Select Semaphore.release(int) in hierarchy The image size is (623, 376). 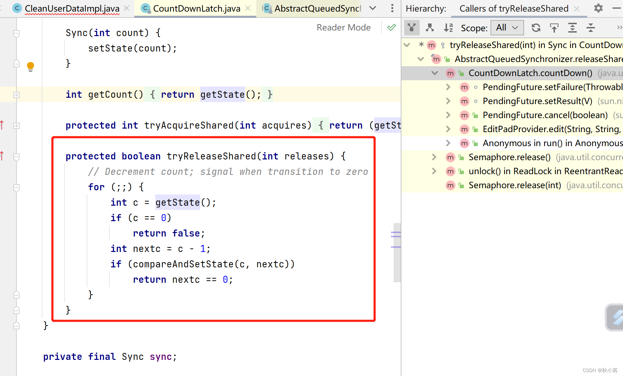512,185
